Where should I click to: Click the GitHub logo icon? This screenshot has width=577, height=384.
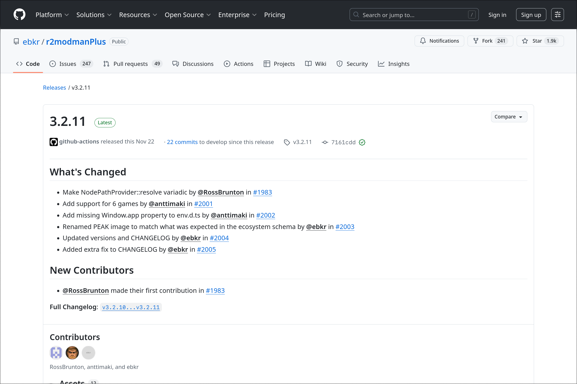pos(19,15)
